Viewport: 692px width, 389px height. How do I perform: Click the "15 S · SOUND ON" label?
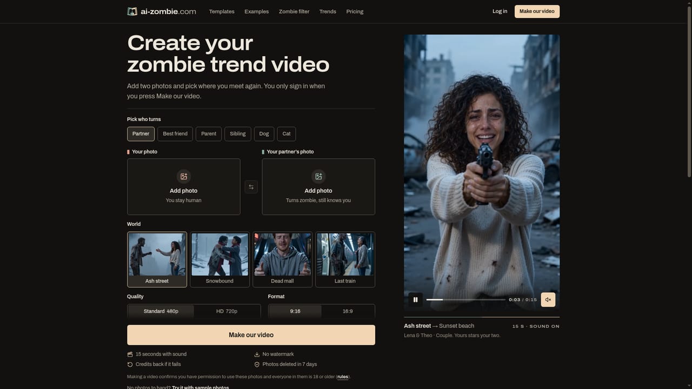pos(536,326)
